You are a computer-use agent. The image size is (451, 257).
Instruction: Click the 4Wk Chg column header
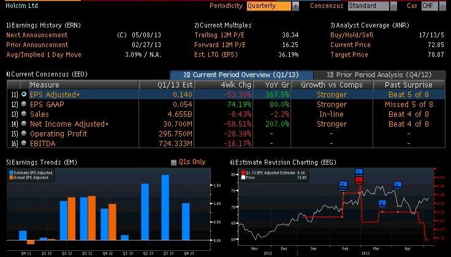224,84
